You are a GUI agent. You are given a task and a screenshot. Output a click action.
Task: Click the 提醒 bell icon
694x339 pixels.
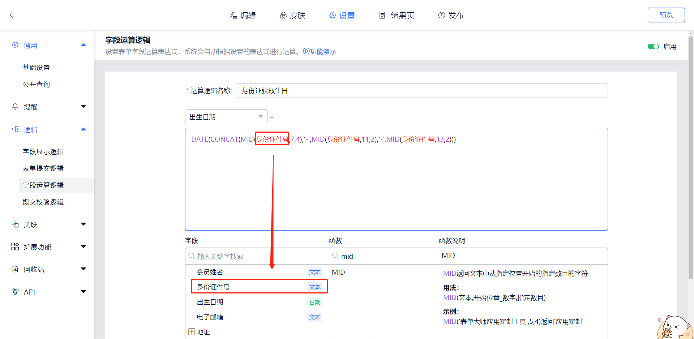(x=15, y=107)
